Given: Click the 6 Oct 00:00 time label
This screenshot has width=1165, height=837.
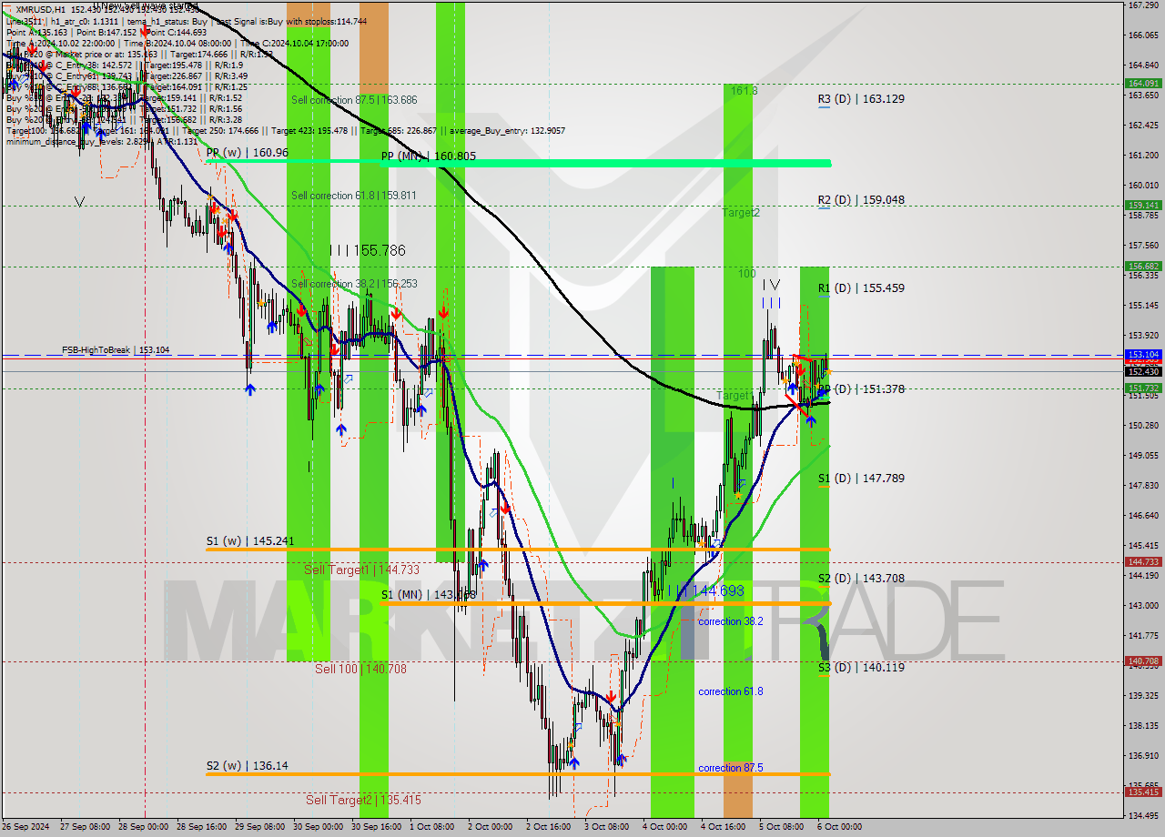Looking at the screenshot, I should tap(839, 826).
